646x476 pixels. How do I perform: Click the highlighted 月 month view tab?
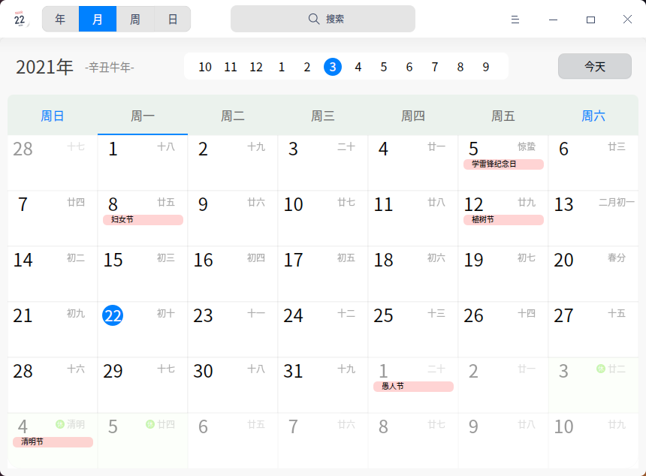tap(98, 19)
